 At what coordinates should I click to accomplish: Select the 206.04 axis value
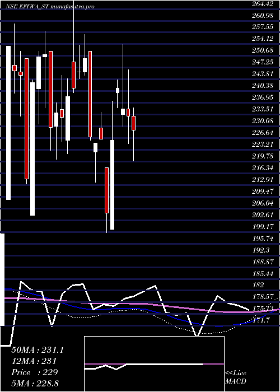pos(262,203)
